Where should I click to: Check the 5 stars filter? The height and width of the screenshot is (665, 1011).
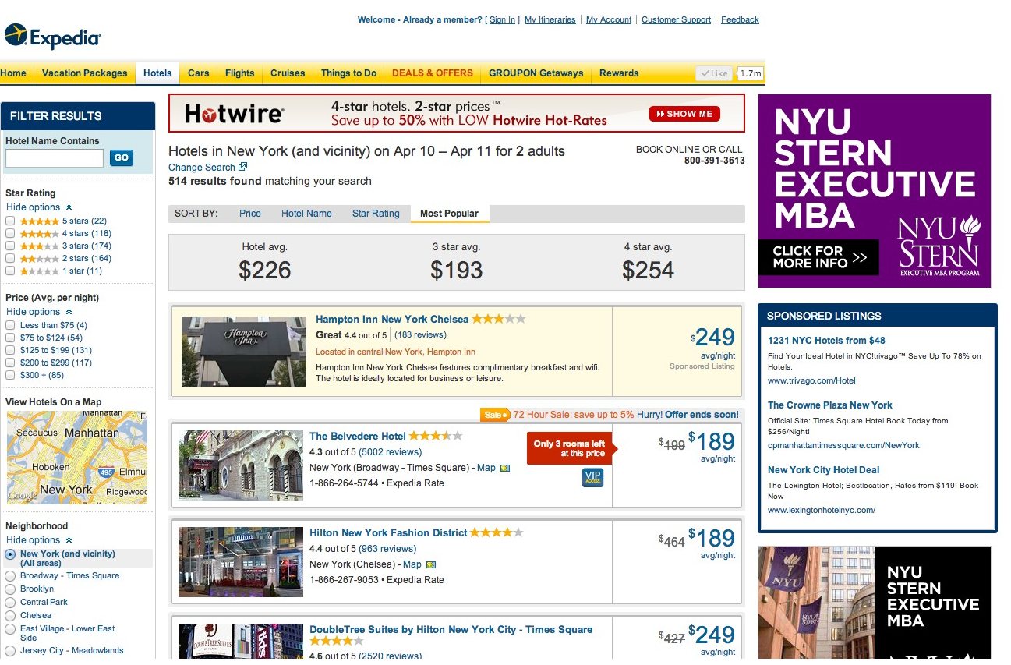[x=10, y=221]
